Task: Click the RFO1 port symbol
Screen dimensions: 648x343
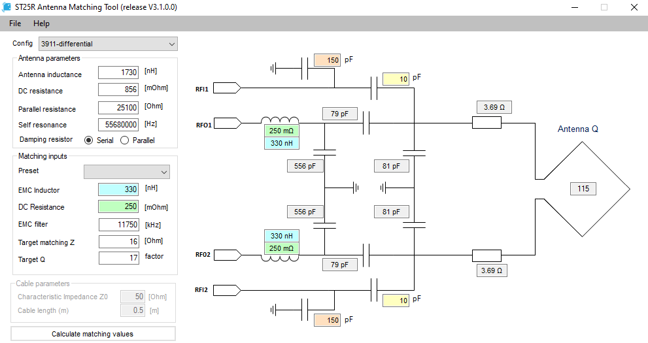Action: click(x=228, y=123)
